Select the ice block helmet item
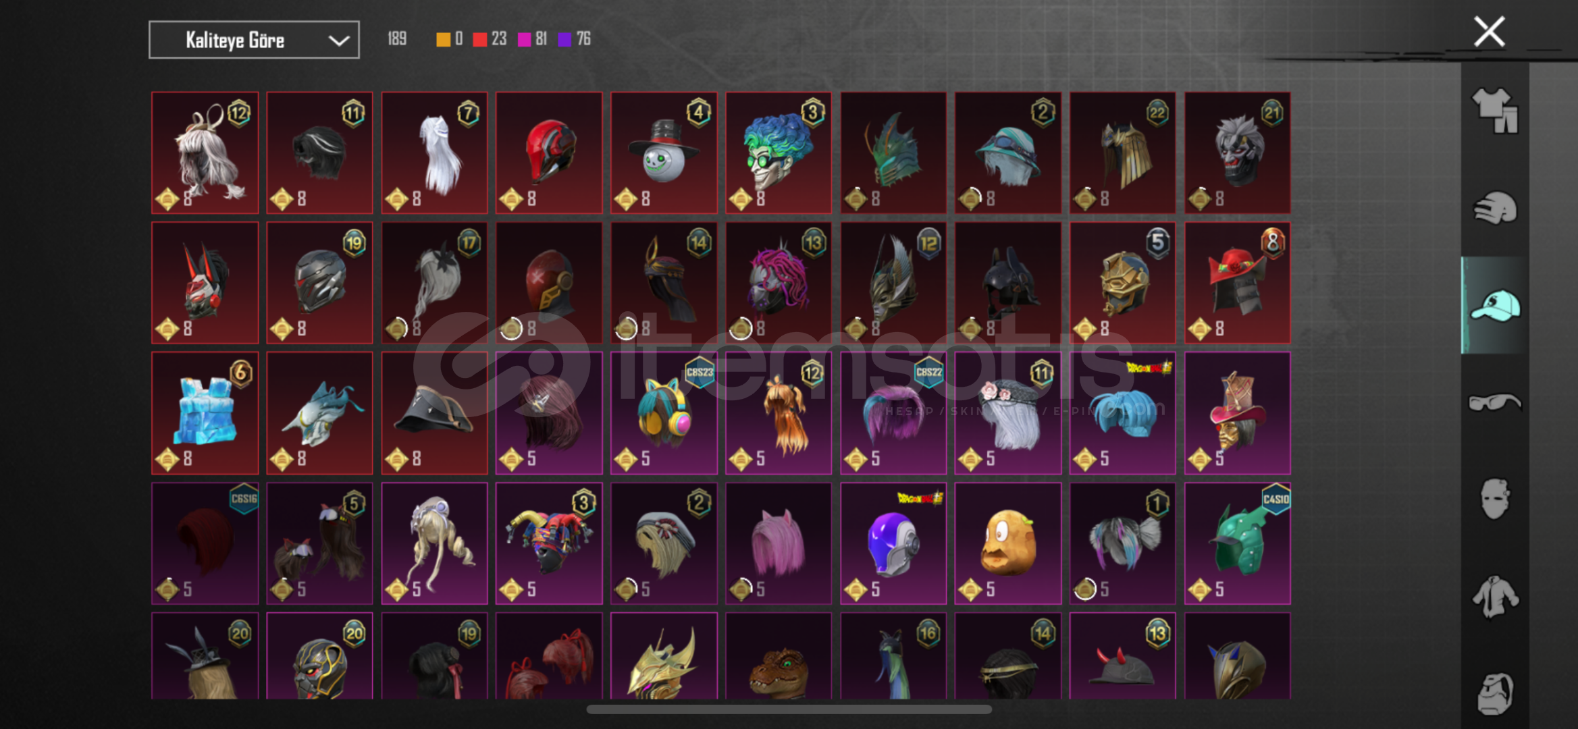 pos(205,412)
